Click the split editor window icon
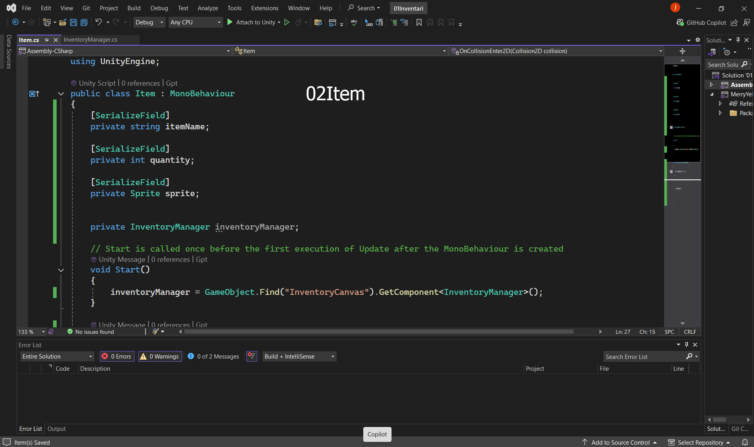The width and height of the screenshot is (754, 447). point(682,51)
